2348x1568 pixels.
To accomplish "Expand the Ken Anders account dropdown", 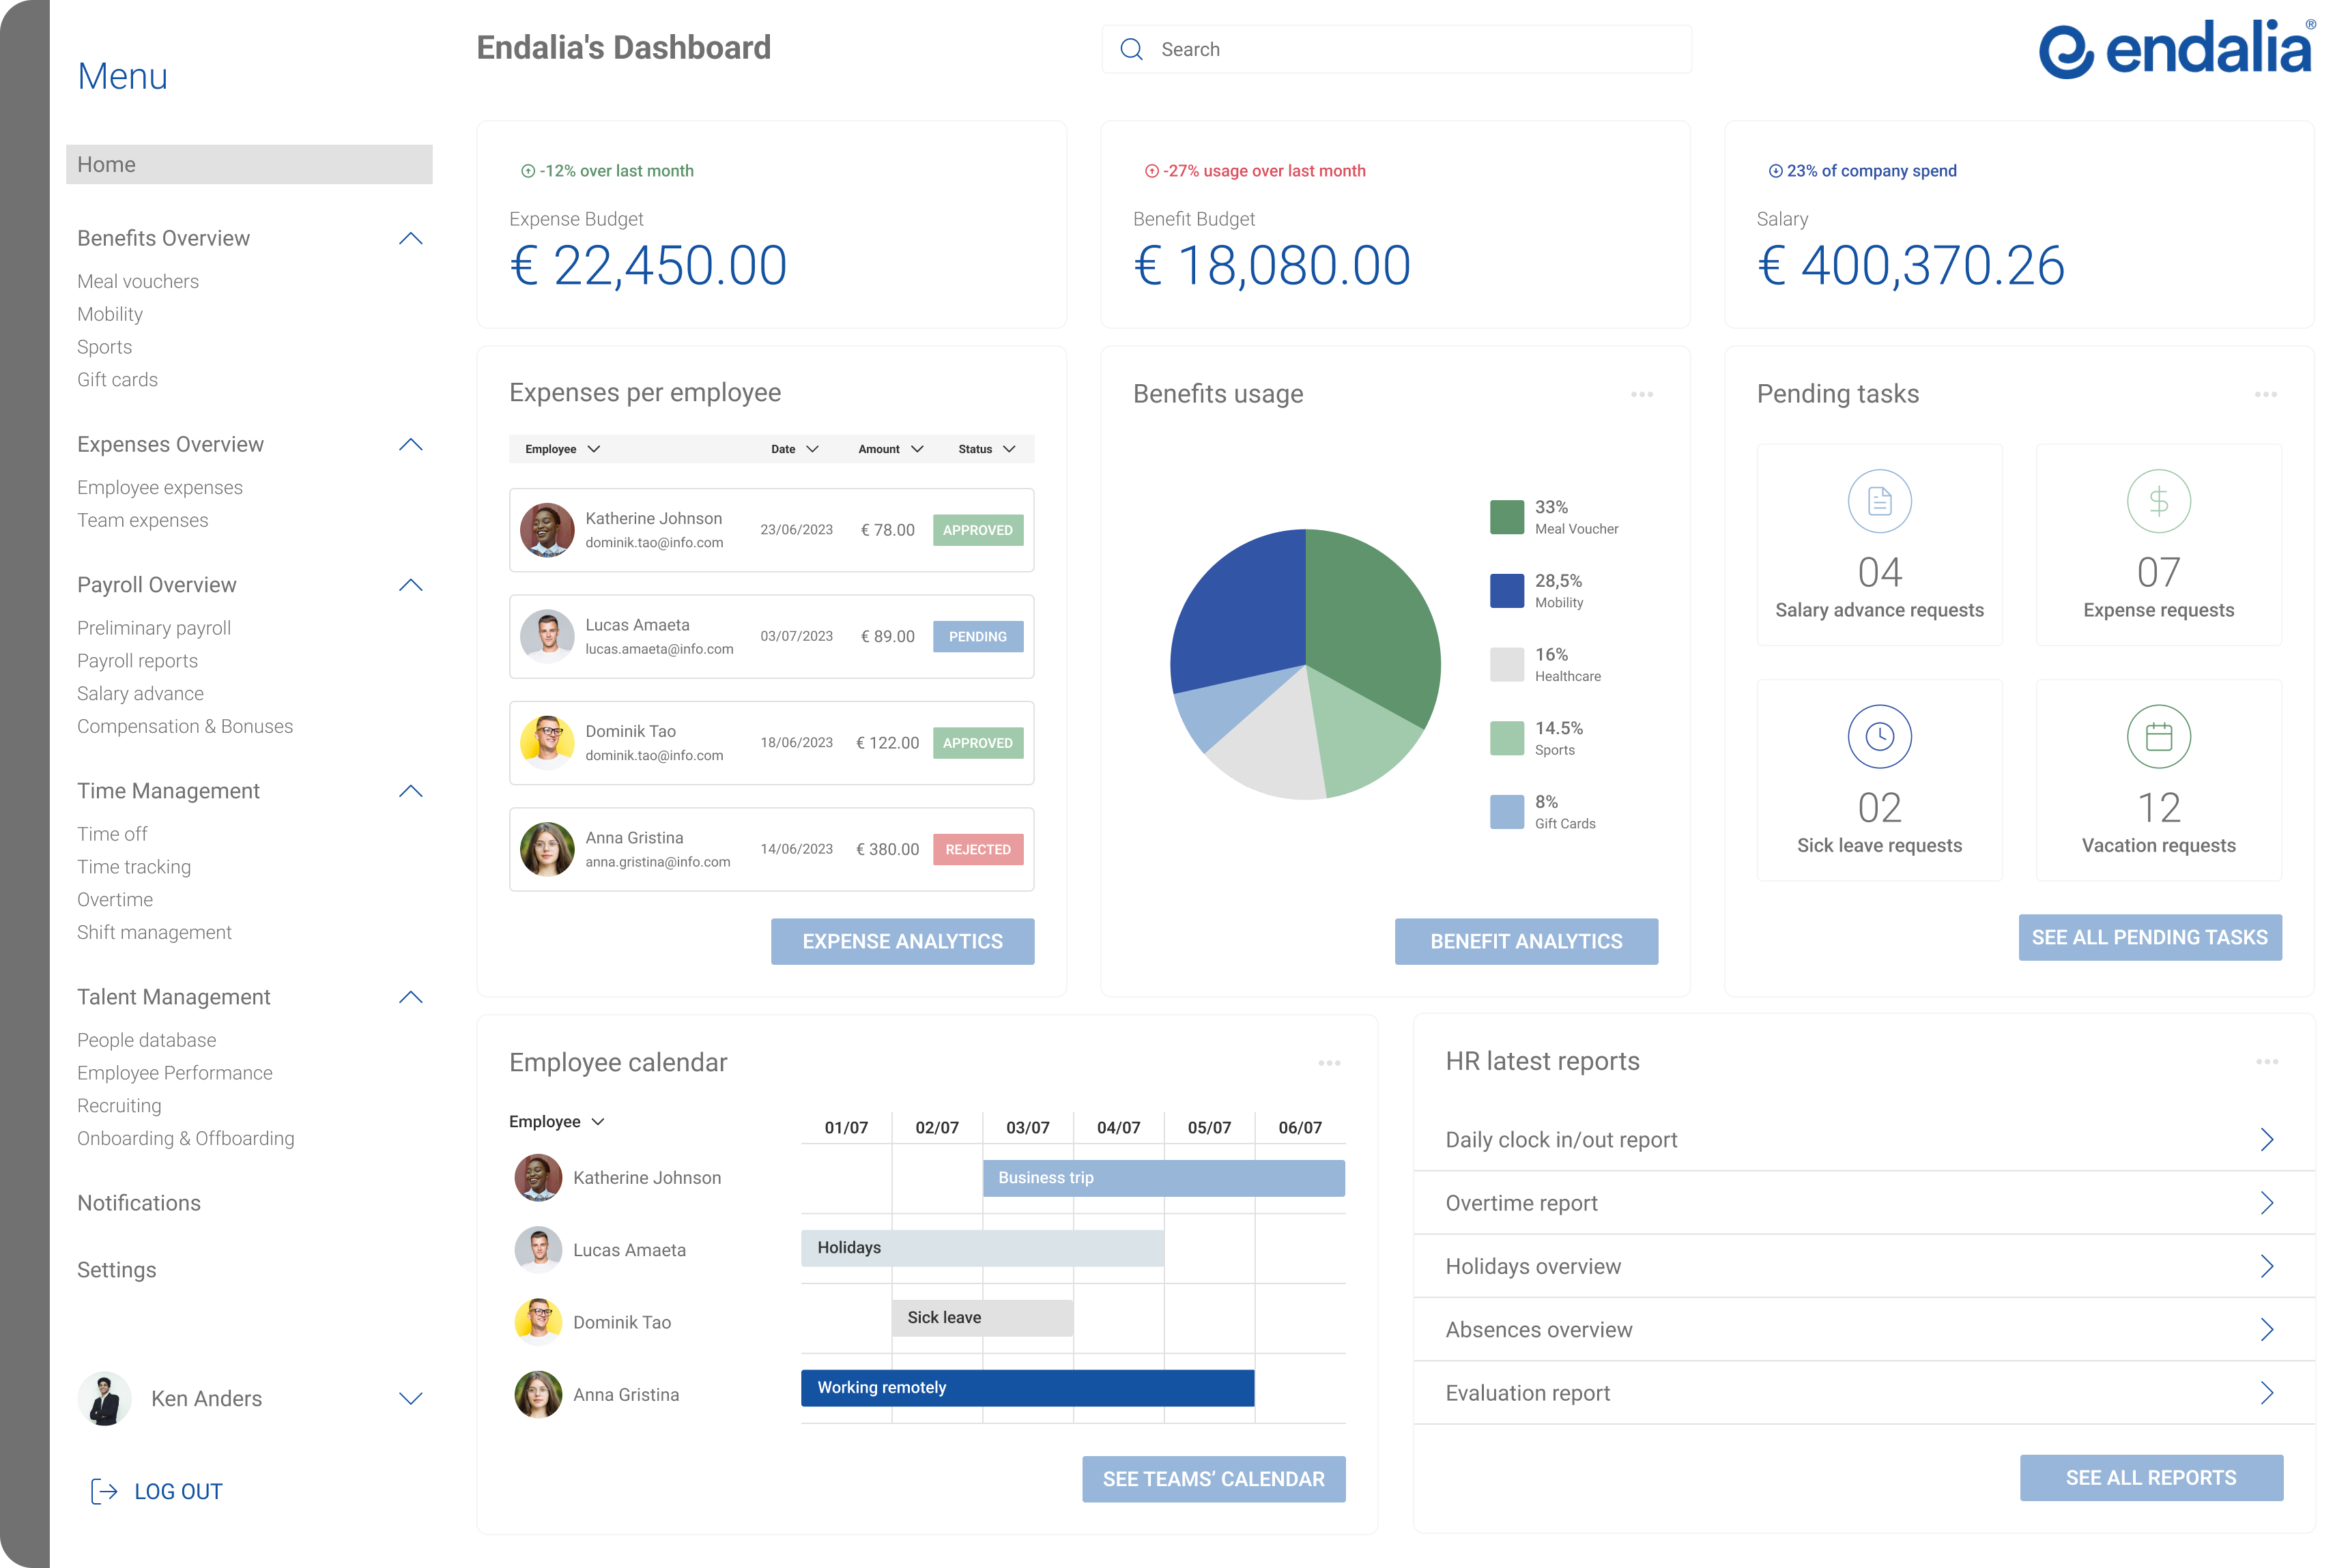I will 410,1398.
